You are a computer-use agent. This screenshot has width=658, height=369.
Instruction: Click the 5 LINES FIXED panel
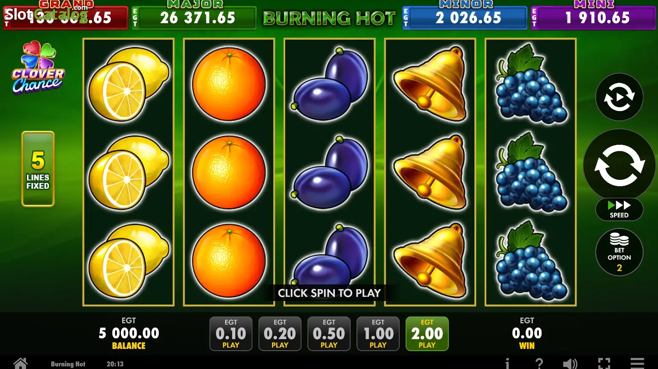click(x=38, y=169)
